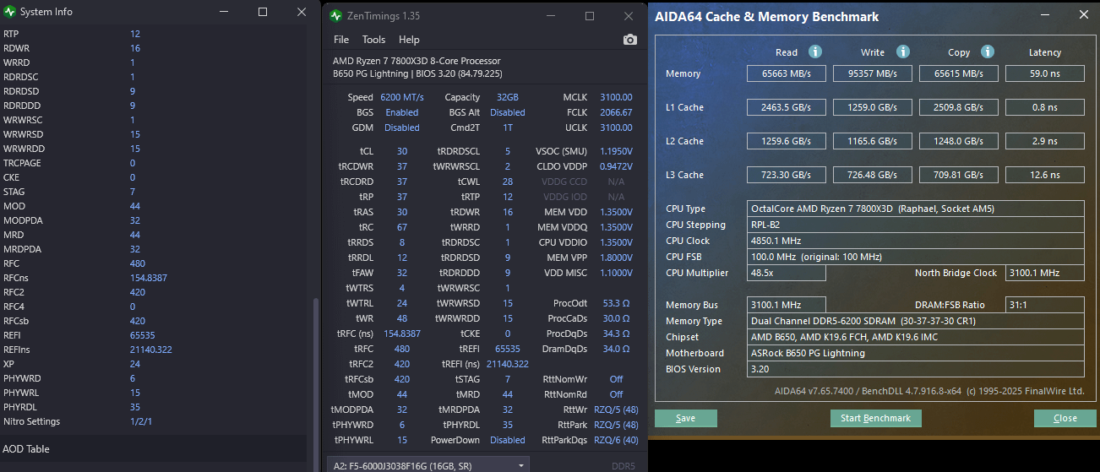This screenshot has width=1100, height=472.
Task: Click the RttParkDqs RZQ/6 (40) value
Action: pyautogui.click(x=616, y=440)
